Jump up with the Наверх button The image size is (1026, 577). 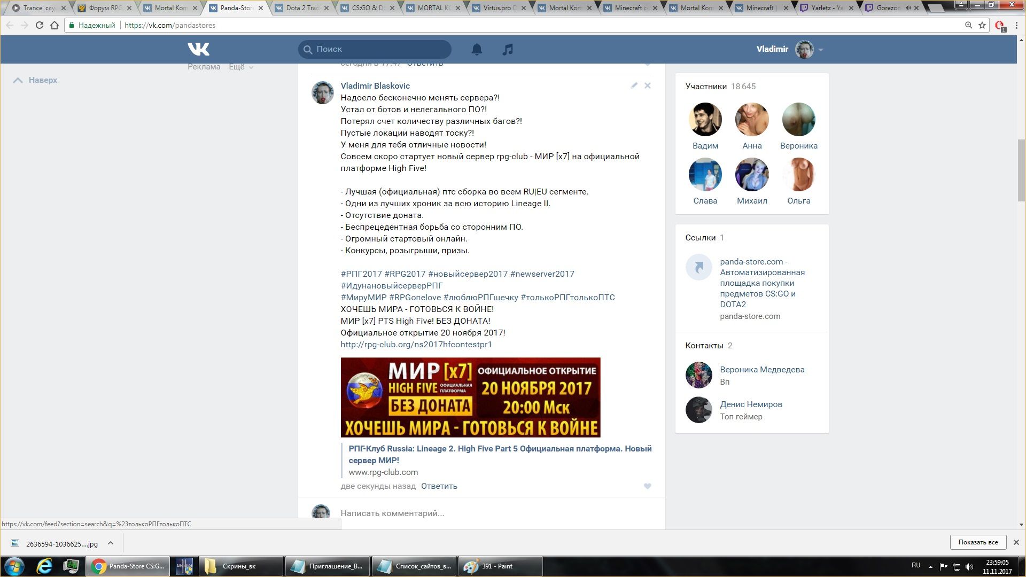click(35, 80)
